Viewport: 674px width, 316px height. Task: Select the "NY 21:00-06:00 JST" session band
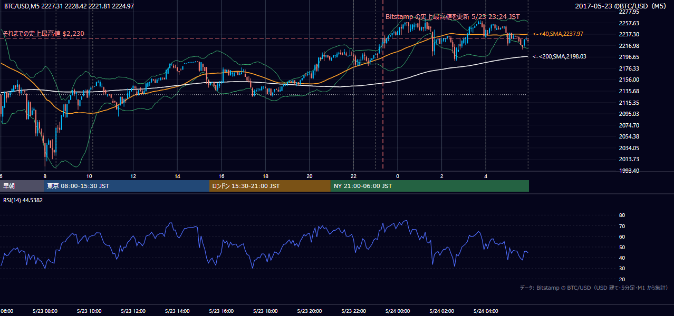coord(430,186)
